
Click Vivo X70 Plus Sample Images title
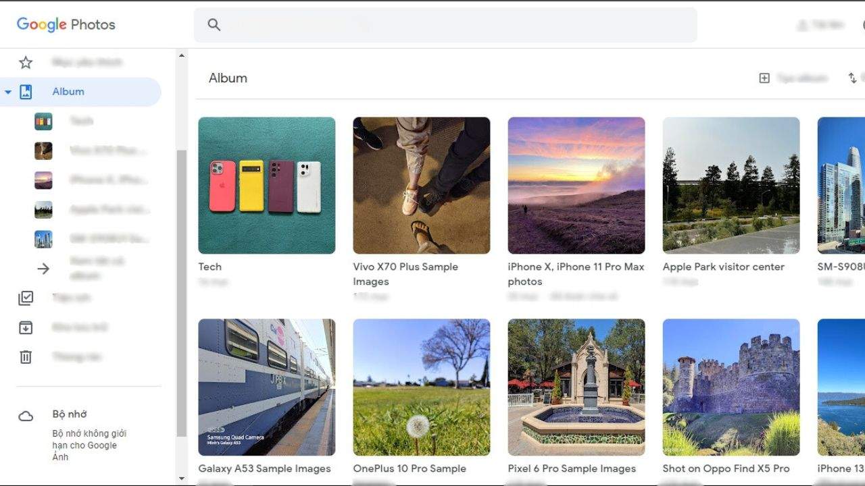405,274
